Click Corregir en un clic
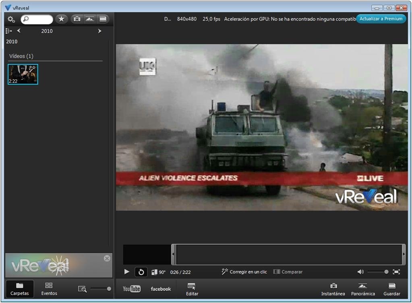Viewport: 412px width, 303px height. pos(244,272)
